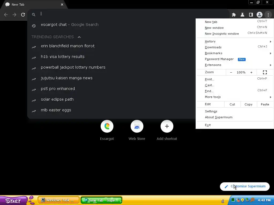
Task: Click the browser Forward arrow
Action: 14,15
